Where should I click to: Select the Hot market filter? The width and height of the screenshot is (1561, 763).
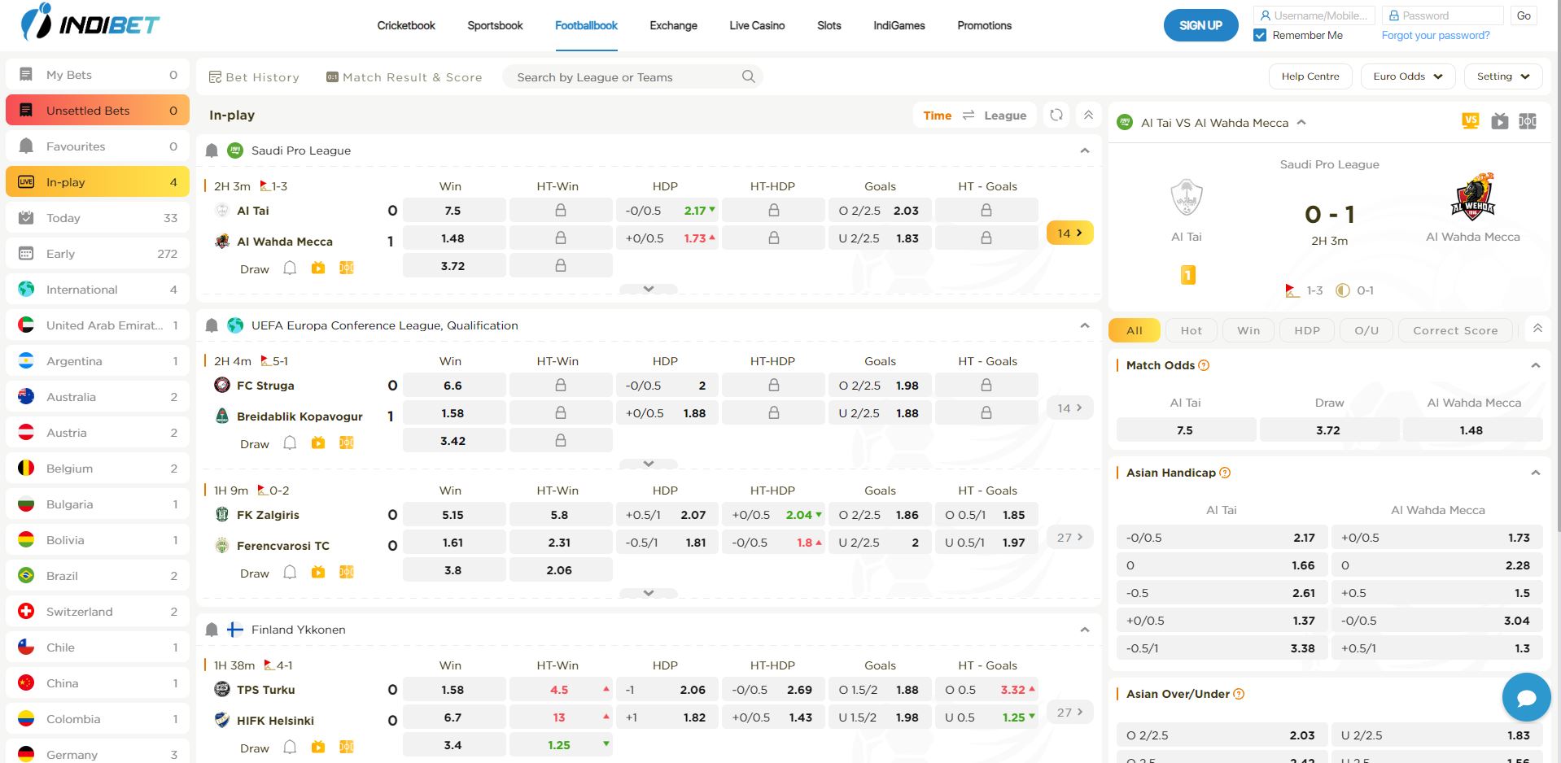point(1192,330)
